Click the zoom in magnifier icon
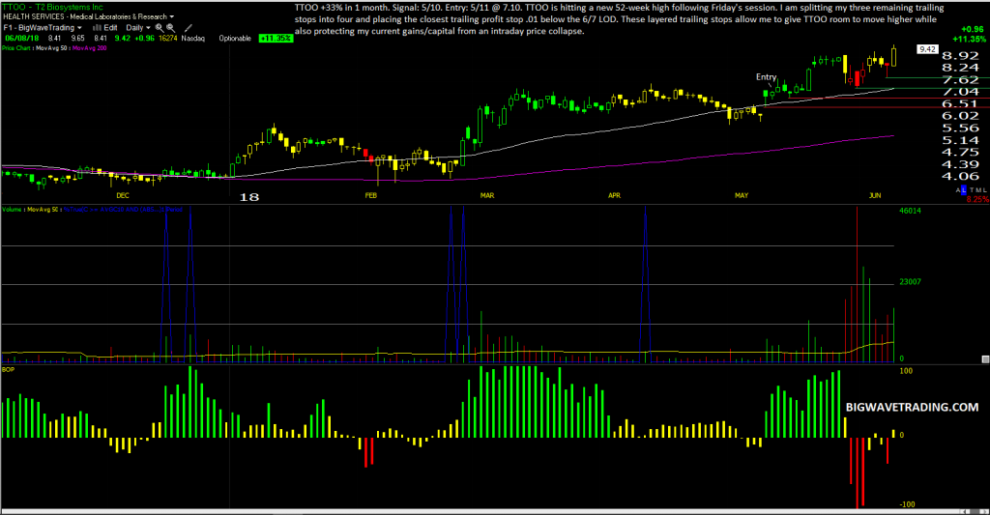 (160, 28)
